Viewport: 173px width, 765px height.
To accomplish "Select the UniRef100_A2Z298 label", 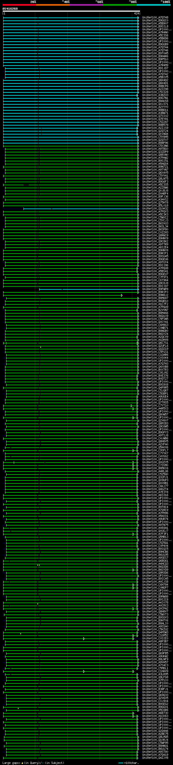I will point(155,89).
